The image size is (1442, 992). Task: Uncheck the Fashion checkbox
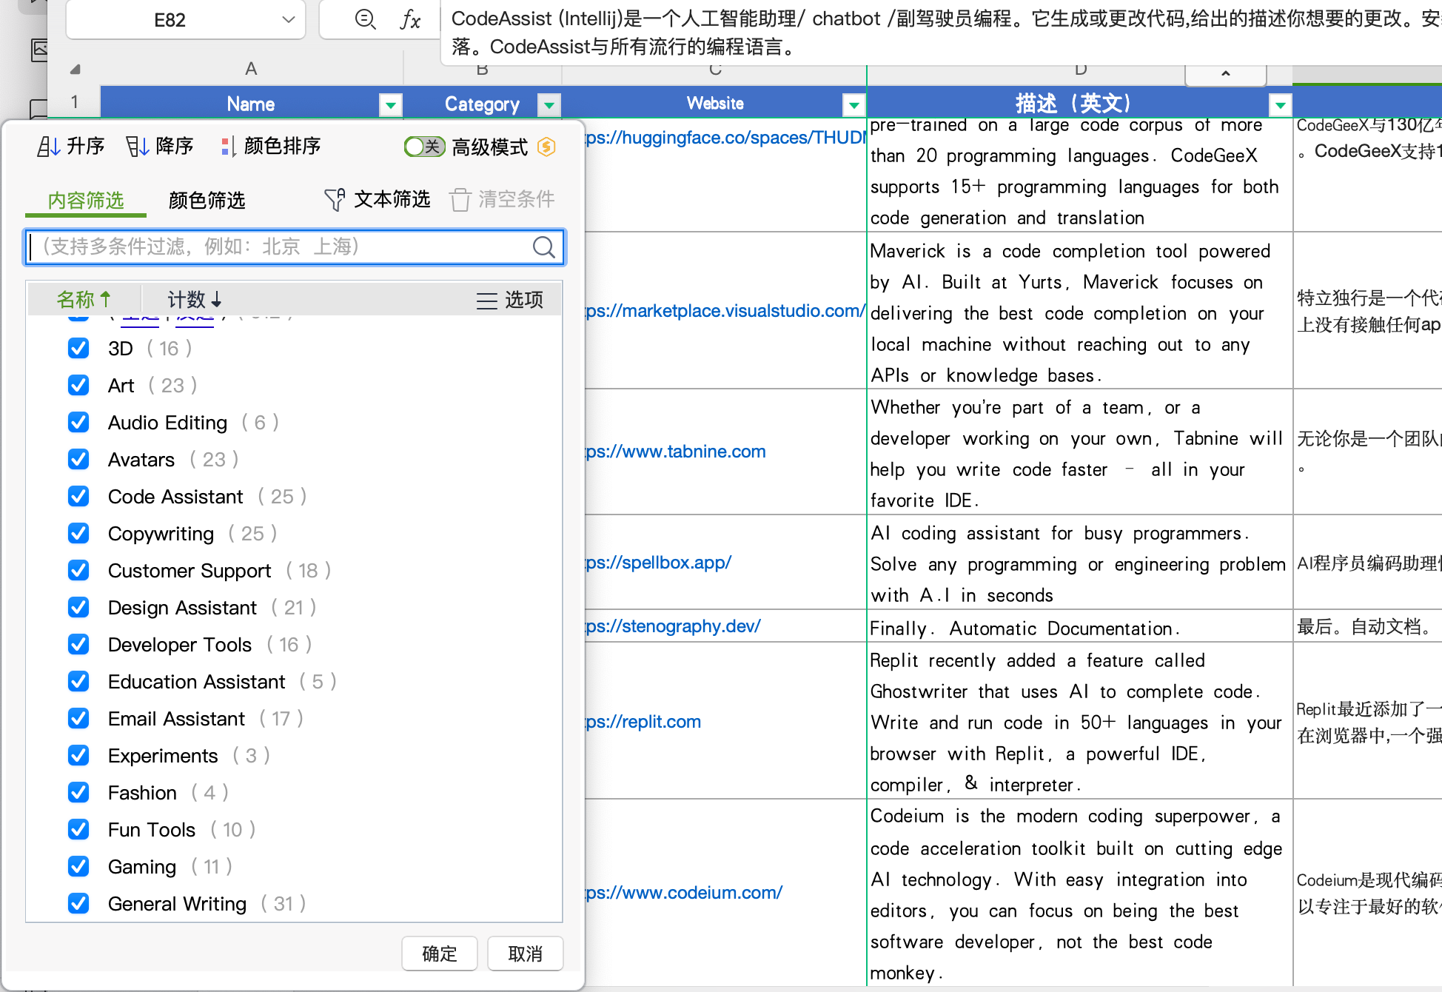click(78, 792)
